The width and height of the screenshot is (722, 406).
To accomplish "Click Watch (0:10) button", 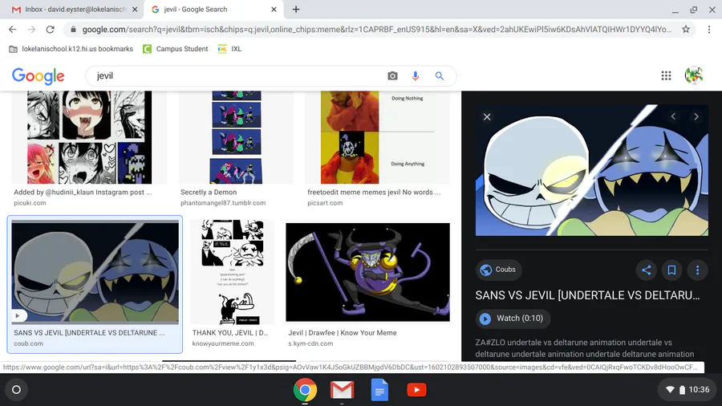I will (513, 319).
